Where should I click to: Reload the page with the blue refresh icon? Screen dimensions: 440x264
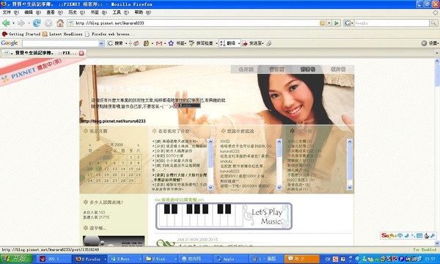click(37, 23)
